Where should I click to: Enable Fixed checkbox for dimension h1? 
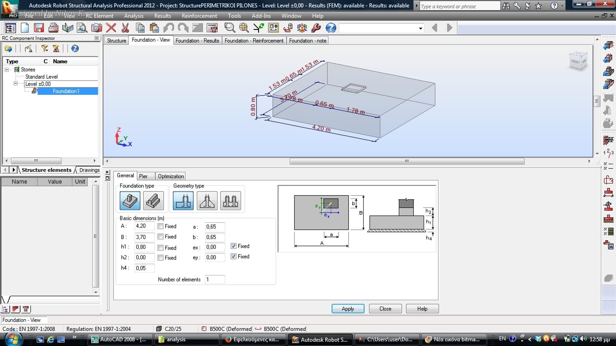click(161, 248)
